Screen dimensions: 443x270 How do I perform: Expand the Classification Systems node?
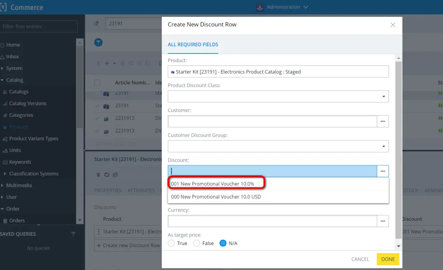point(5,174)
